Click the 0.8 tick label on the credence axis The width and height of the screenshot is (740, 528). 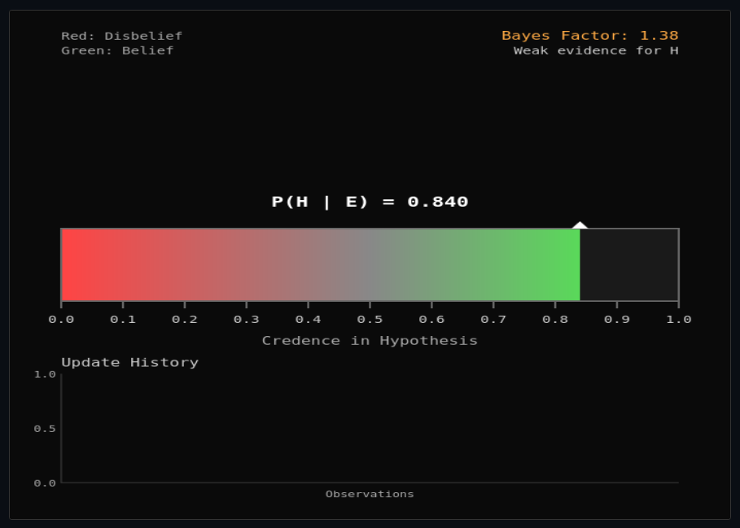point(556,319)
